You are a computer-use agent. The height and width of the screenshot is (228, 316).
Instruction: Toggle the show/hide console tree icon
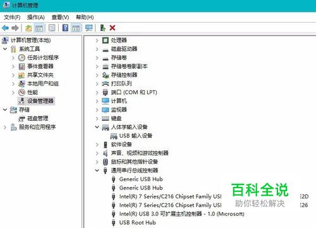(x=39, y=28)
